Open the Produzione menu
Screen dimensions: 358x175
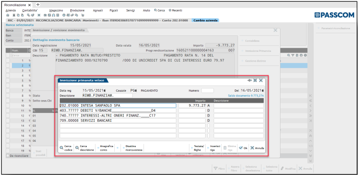tap(78, 10)
